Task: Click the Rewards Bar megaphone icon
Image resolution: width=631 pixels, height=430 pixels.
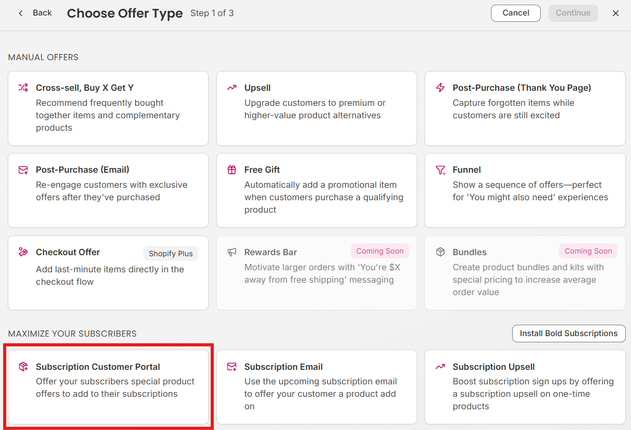Action: [x=232, y=252]
